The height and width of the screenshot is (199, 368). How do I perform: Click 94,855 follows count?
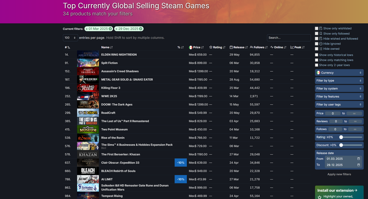pyautogui.click(x=255, y=55)
